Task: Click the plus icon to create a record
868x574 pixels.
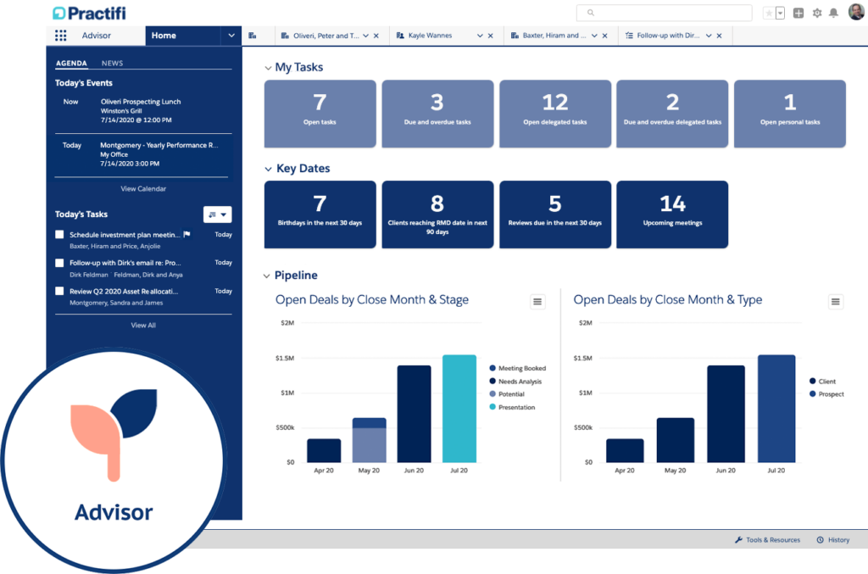Action: 797,13
